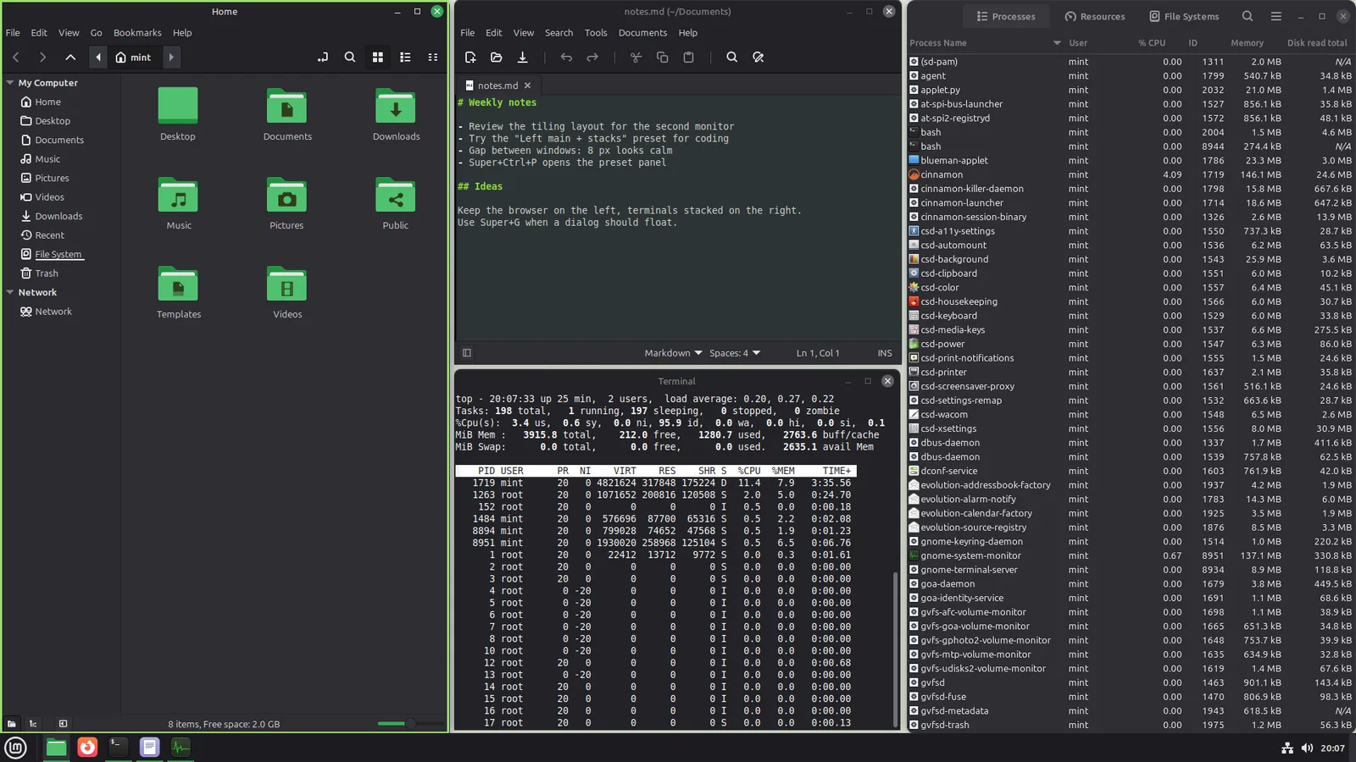
Task: Go back in Files window
Action: pos(16,58)
